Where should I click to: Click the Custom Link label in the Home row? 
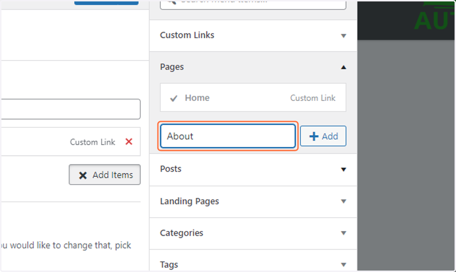point(313,98)
